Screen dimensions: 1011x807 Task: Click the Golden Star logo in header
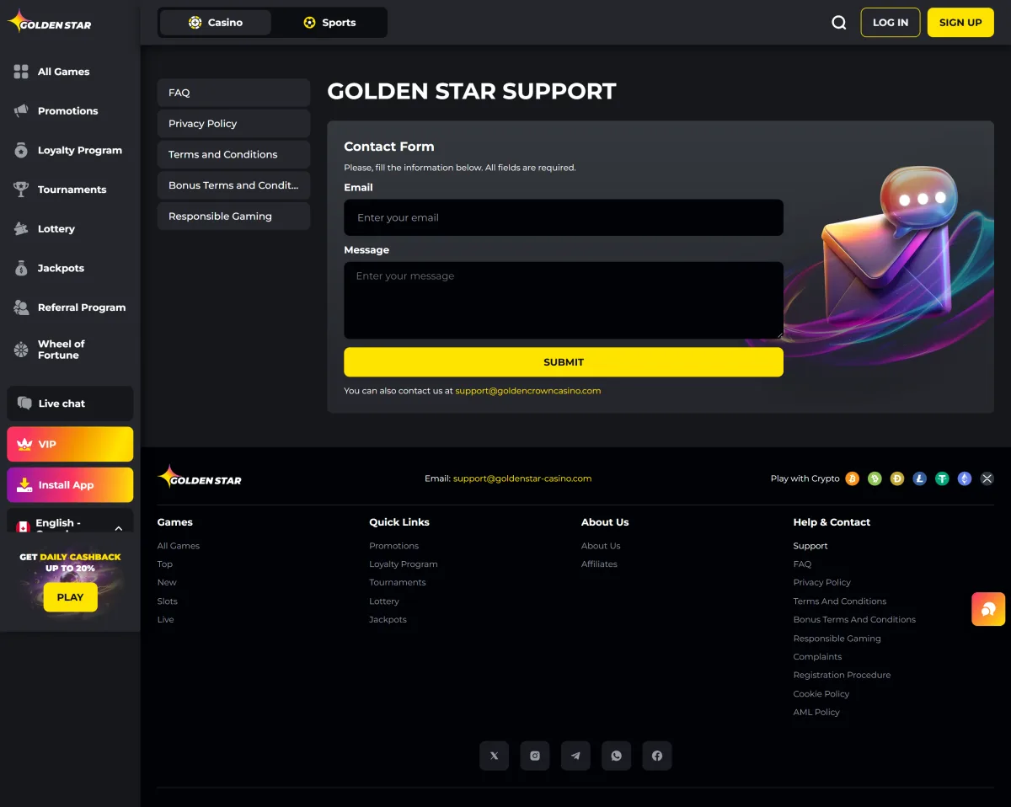50,22
